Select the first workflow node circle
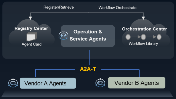 128,37
